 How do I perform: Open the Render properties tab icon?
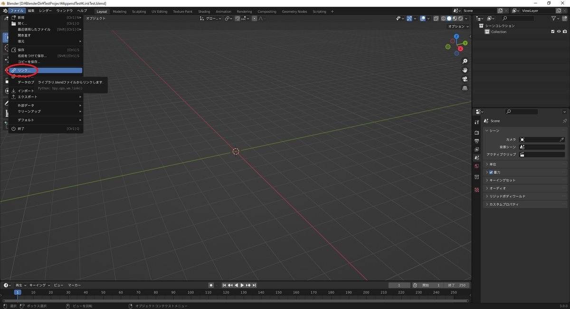476,133
